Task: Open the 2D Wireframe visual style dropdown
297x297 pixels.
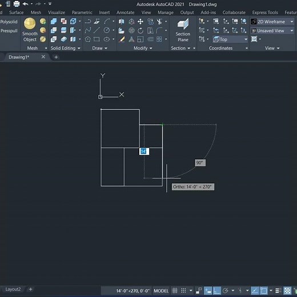Action: tap(272, 22)
